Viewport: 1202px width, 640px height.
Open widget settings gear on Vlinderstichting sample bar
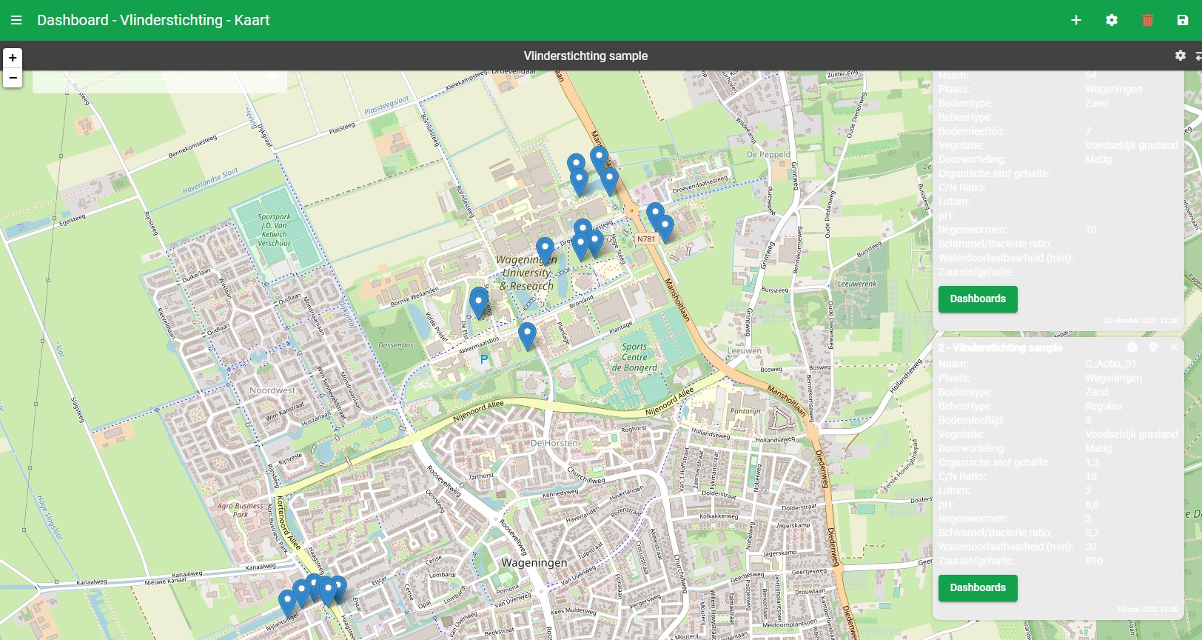(x=1181, y=56)
